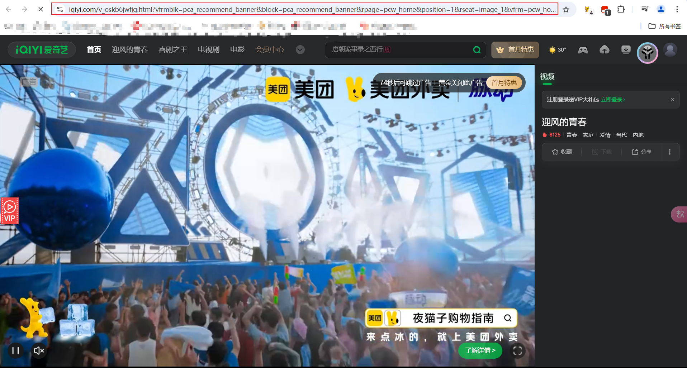The width and height of the screenshot is (687, 368).
Task: Go forward in browser history
Action: [24, 9]
